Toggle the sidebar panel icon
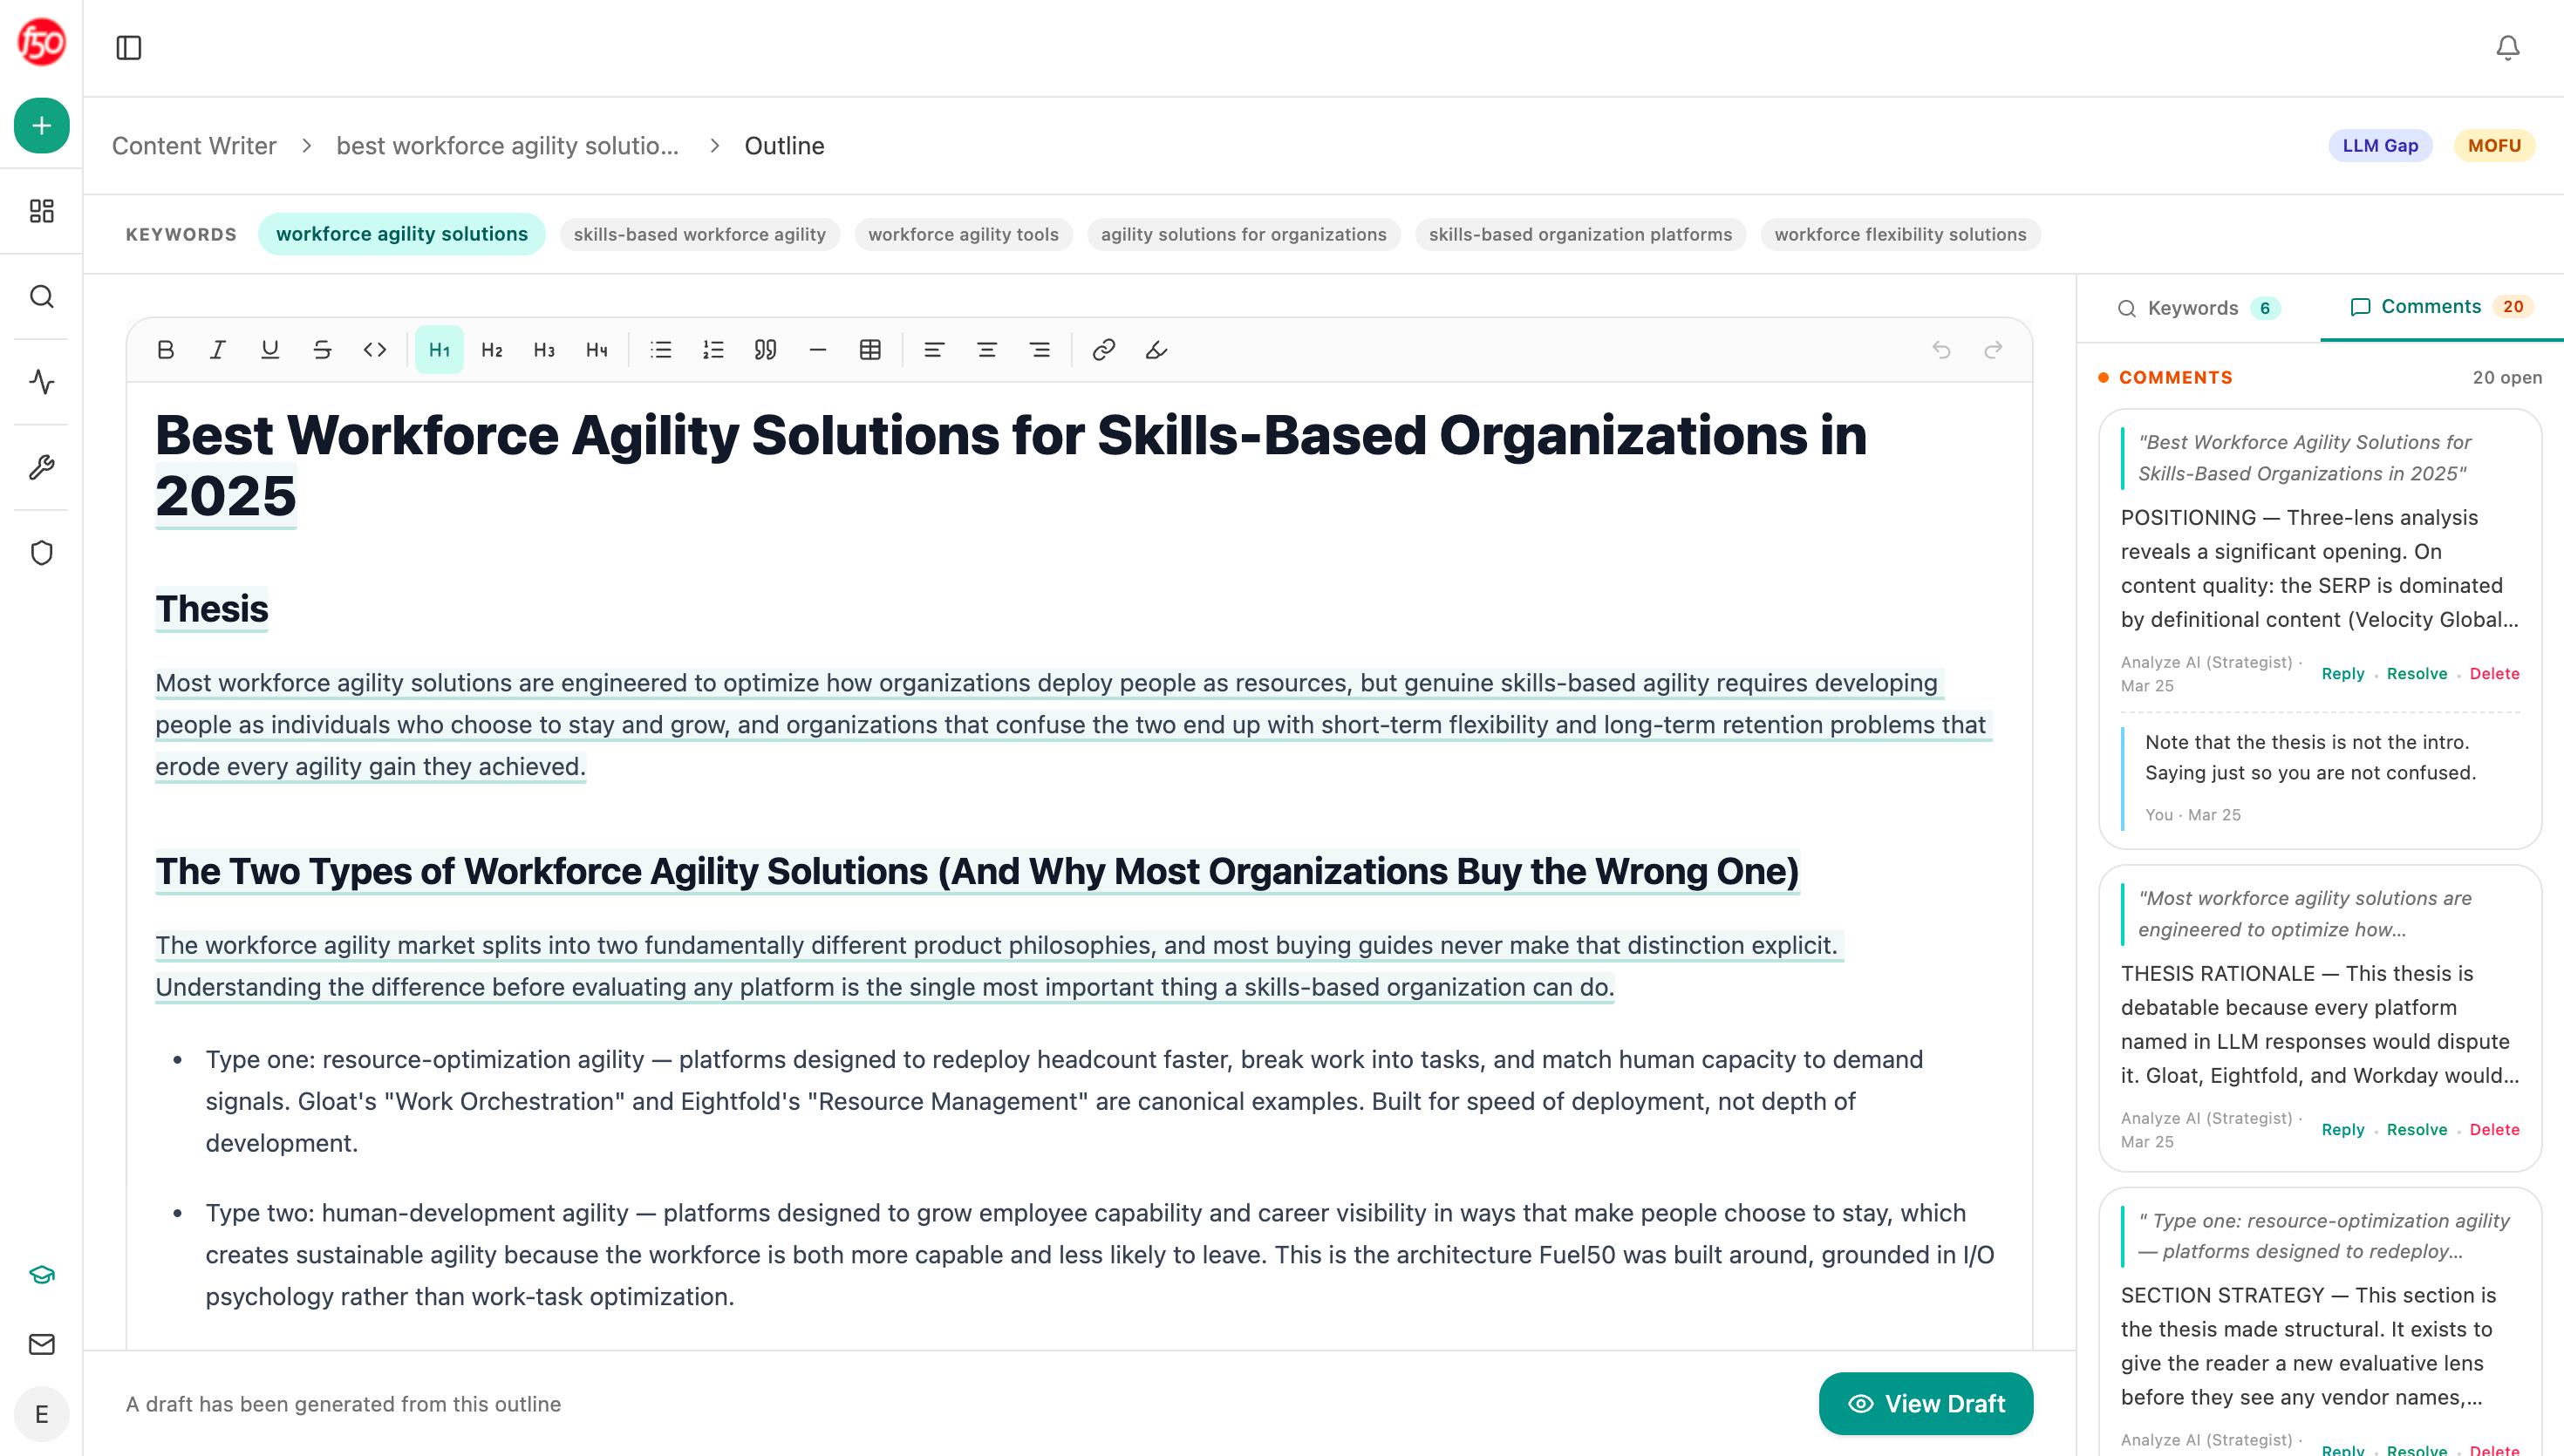Image resolution: width=2564 pixels, height=1456 pixels. click(129, 47)
